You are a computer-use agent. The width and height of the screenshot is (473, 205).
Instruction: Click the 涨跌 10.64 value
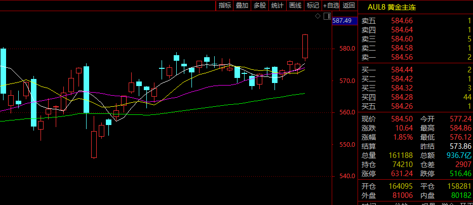(x=404, y=129)
